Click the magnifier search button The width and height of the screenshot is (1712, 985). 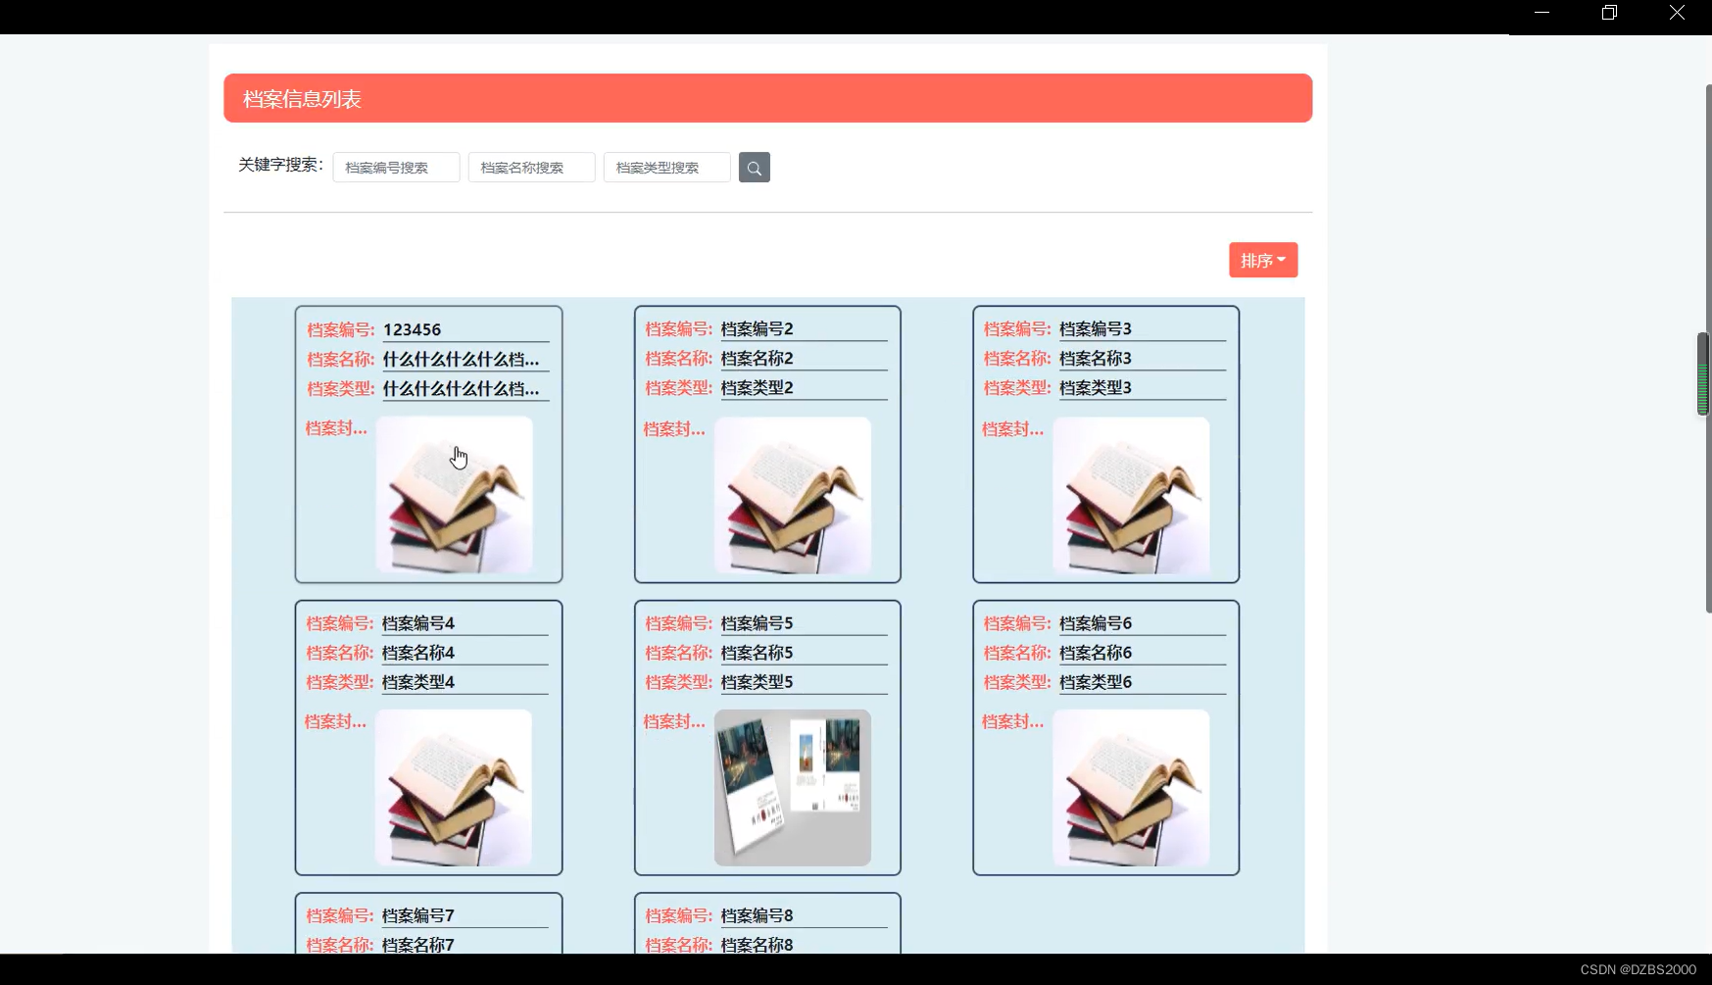click(x=754, y=168)
